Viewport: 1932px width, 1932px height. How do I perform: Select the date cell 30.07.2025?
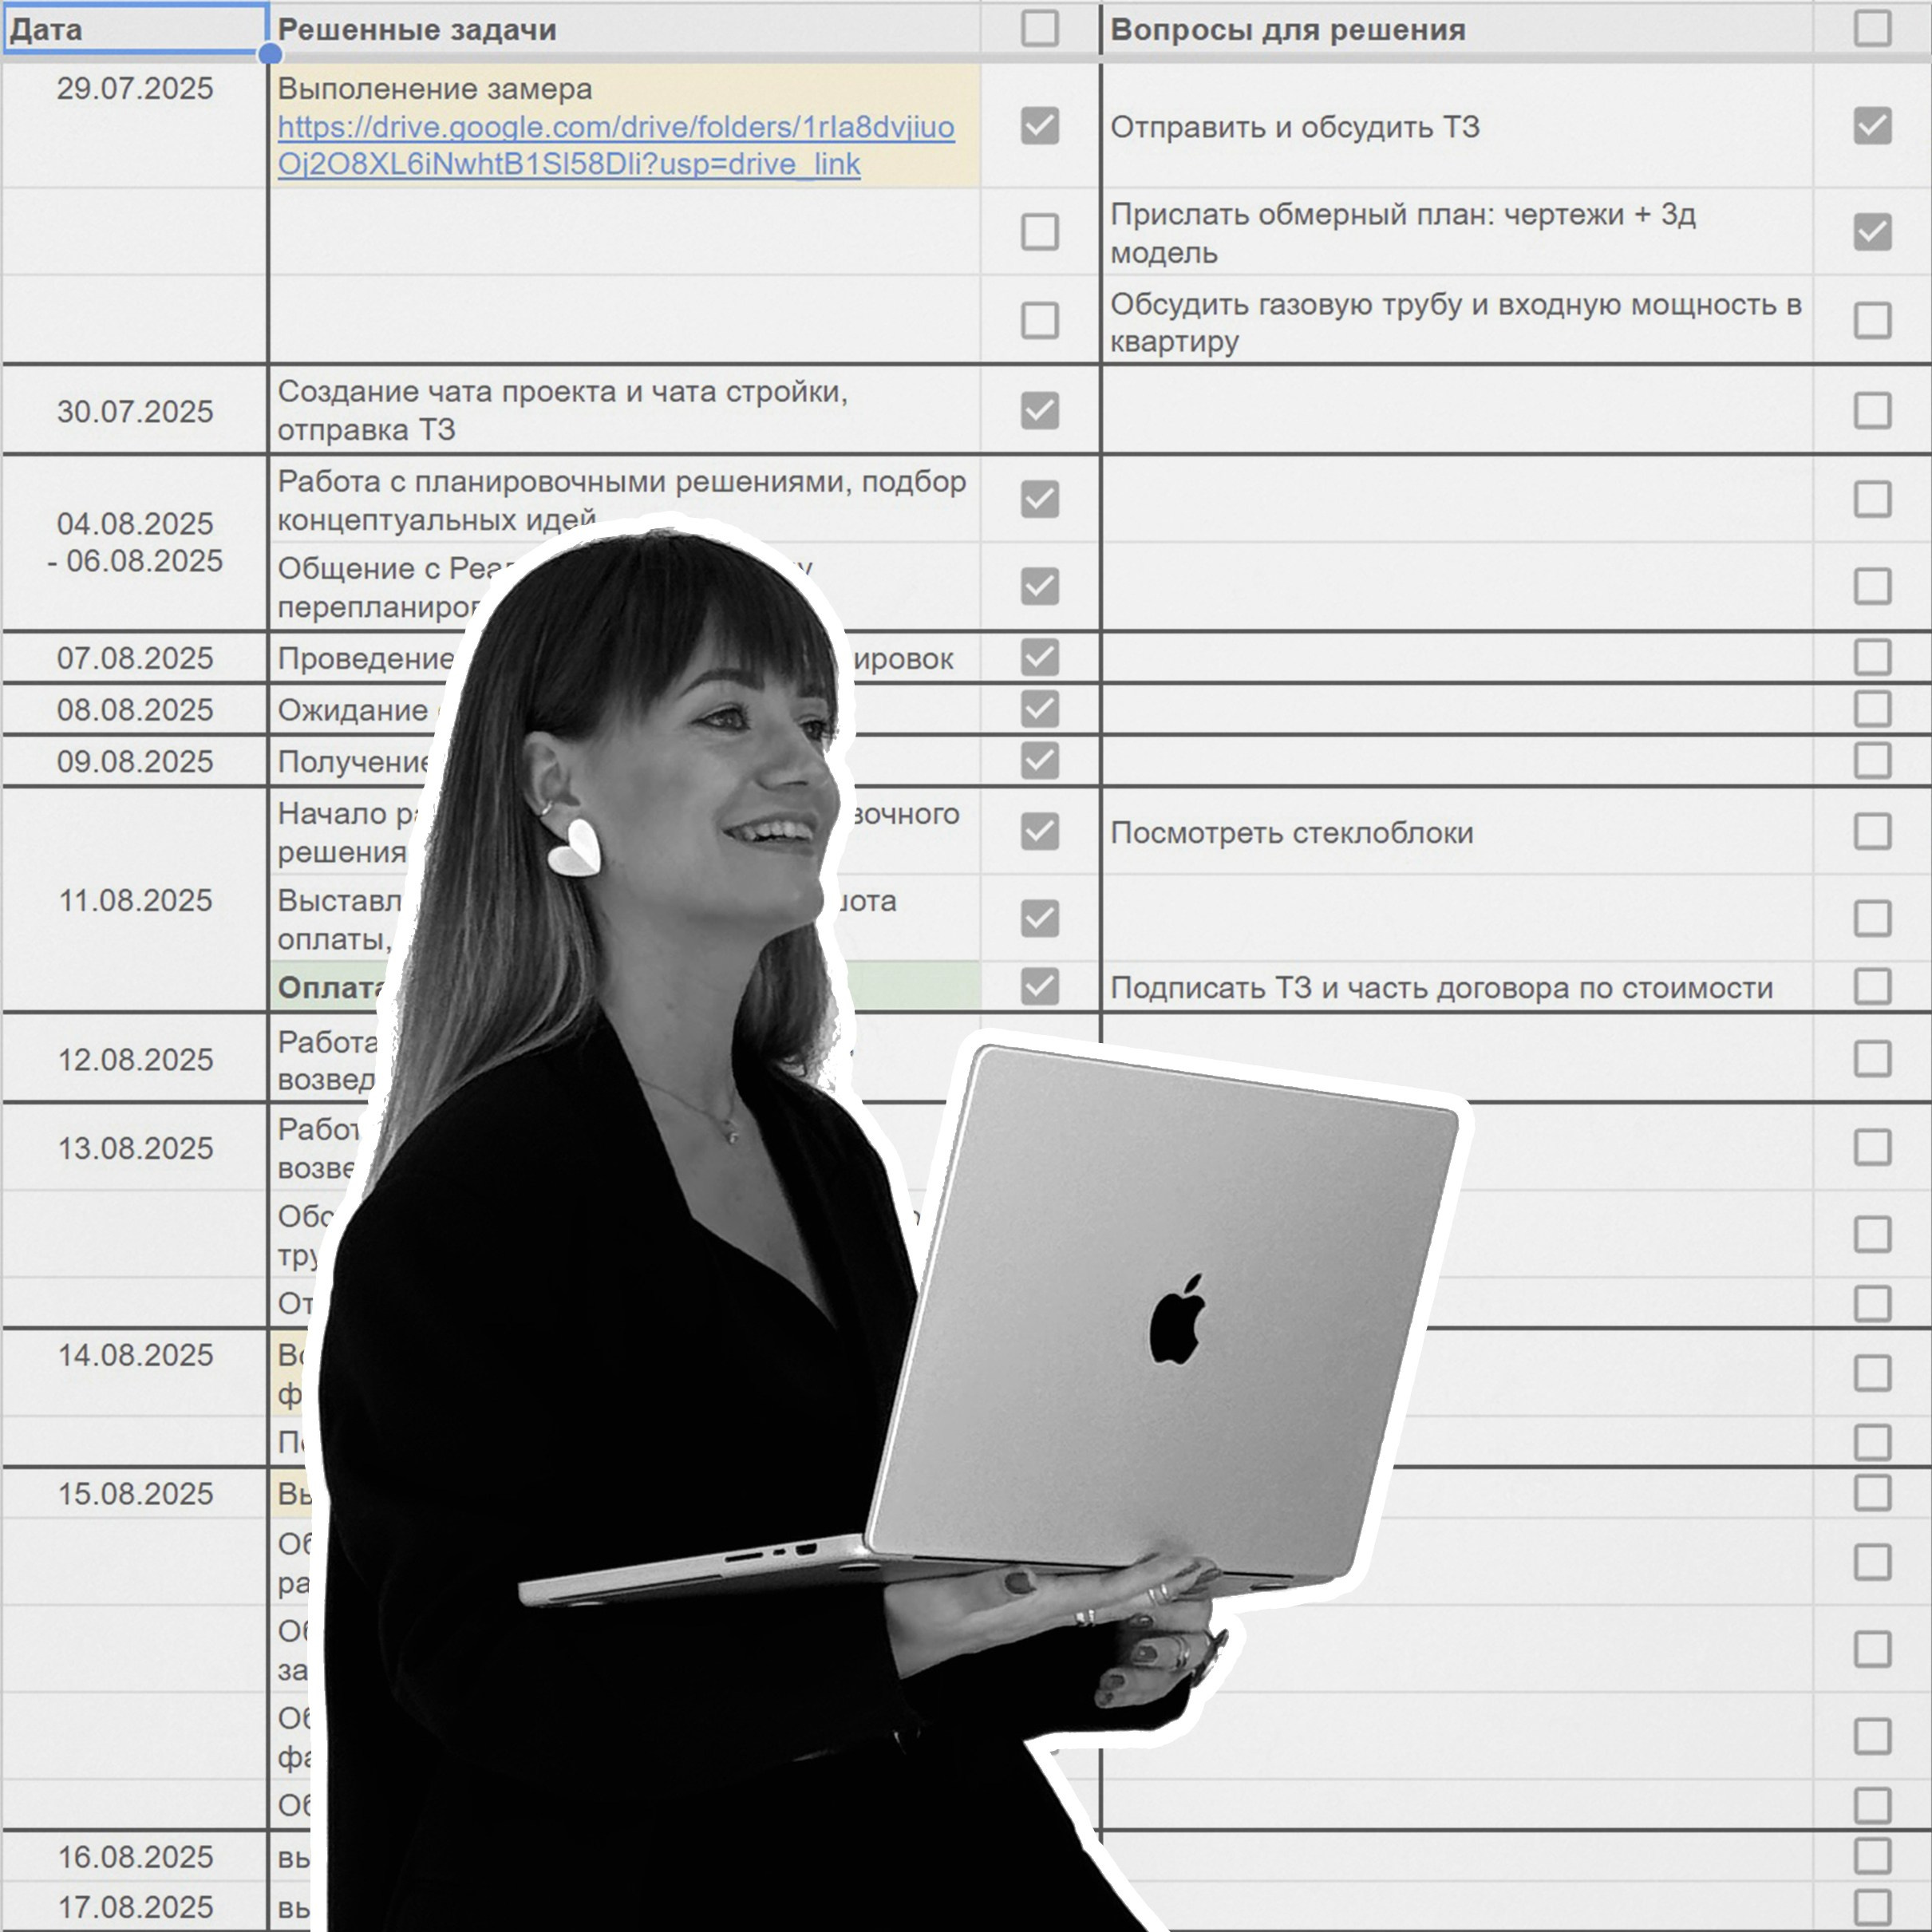pos(135,410)
